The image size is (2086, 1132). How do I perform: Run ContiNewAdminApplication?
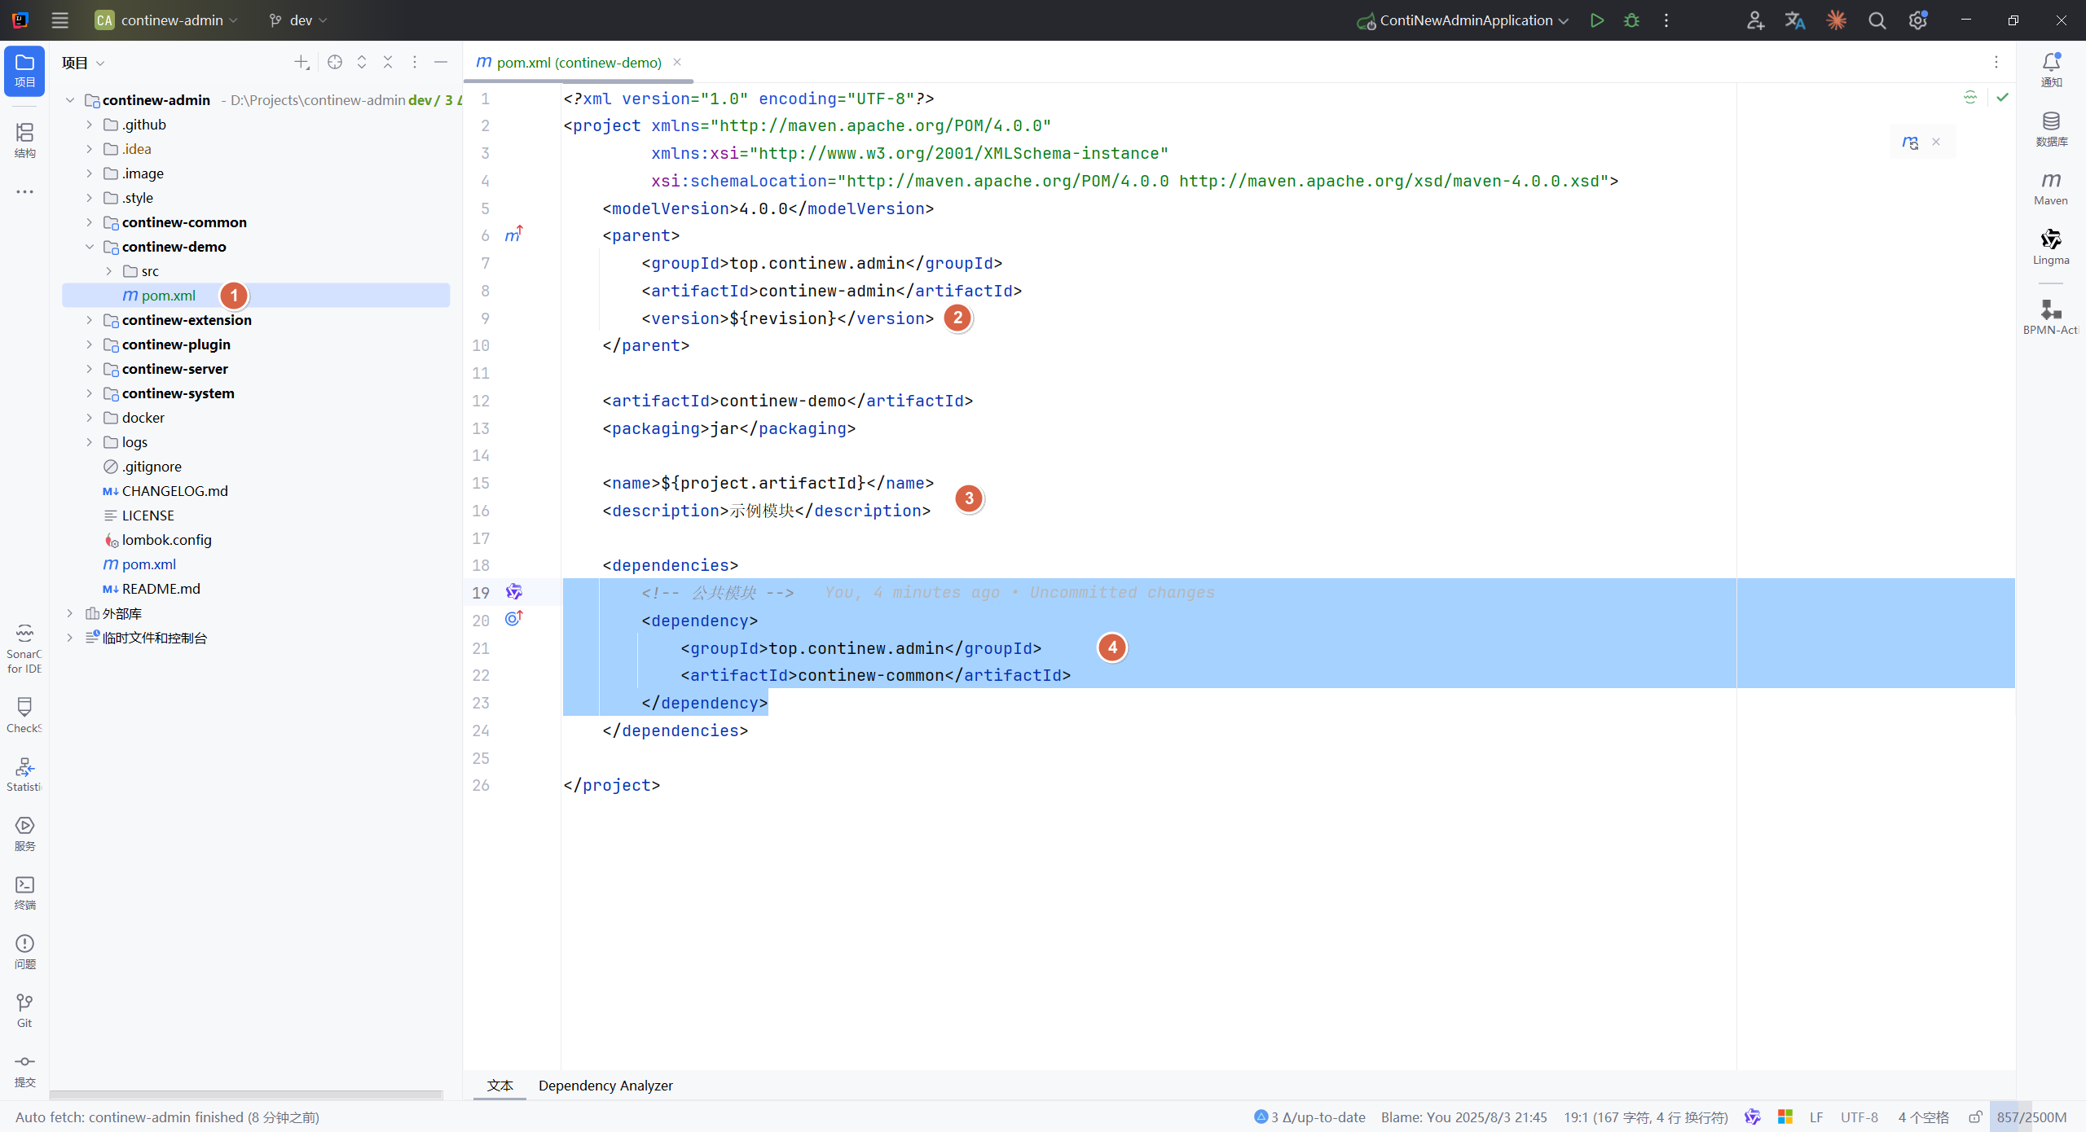click(x=1597, y=20)
